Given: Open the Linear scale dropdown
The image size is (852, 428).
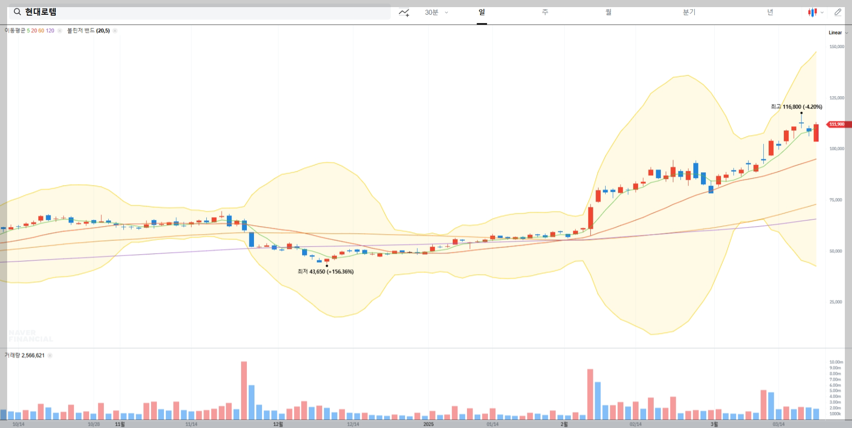Looking at the screenshot, I should 838,33.
